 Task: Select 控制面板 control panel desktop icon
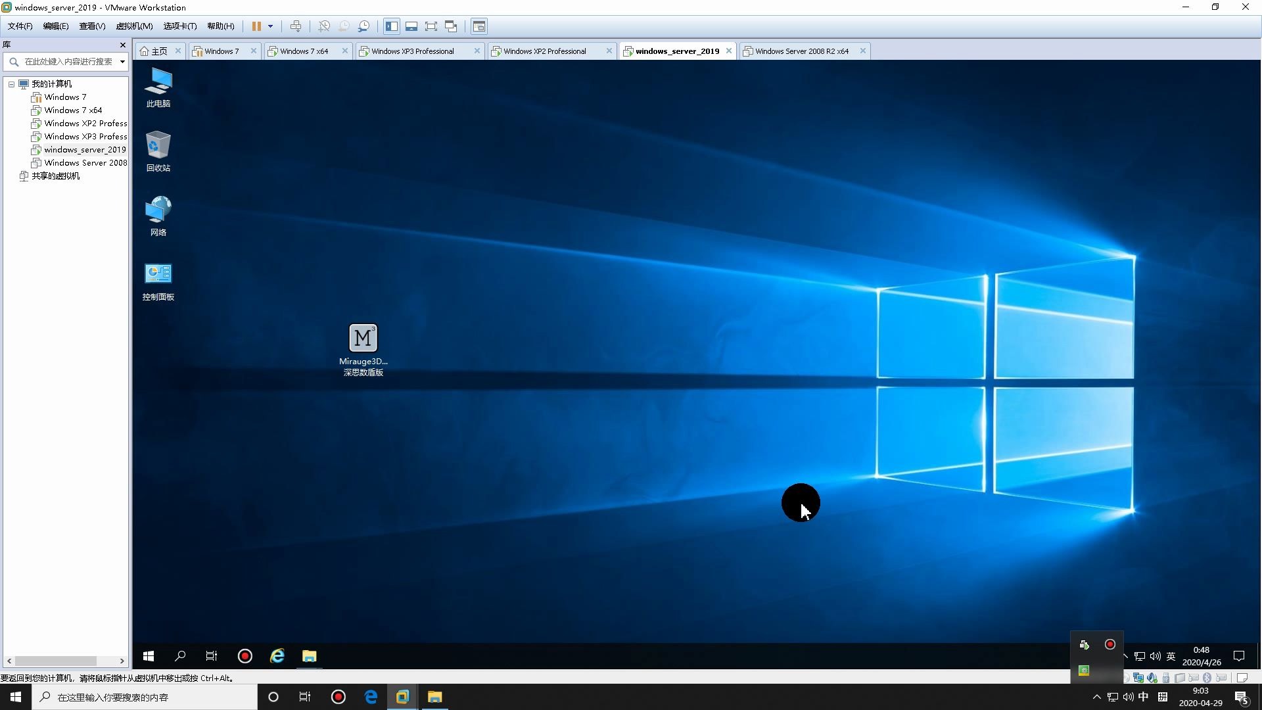[x=158, y=281]
